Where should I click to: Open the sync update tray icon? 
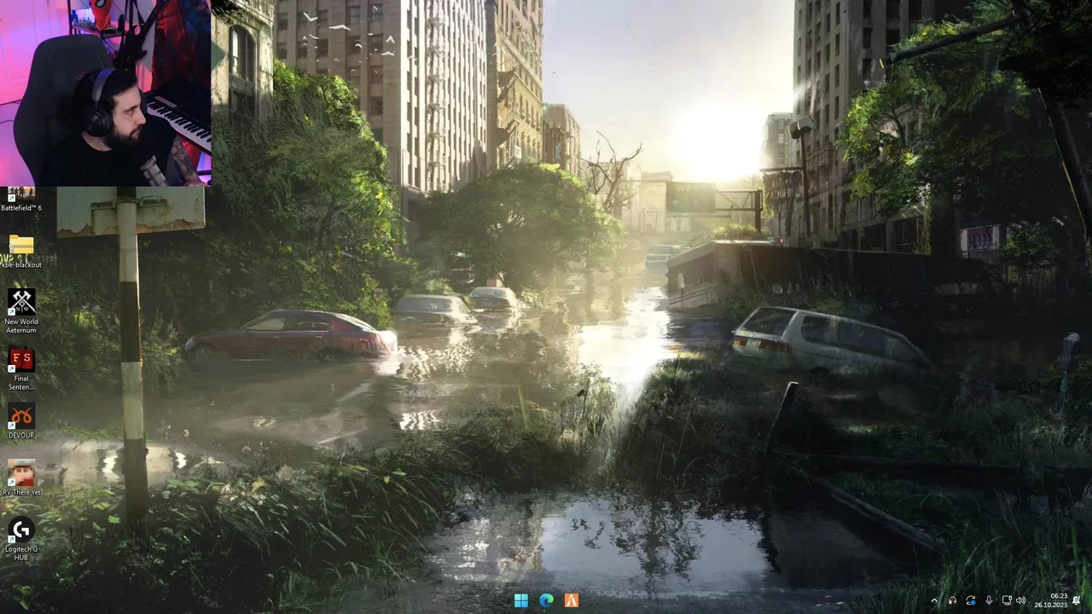970,600
